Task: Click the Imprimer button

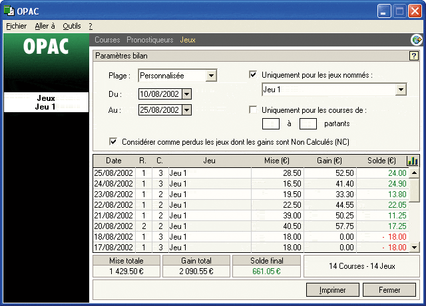Action: click(332, 290)
